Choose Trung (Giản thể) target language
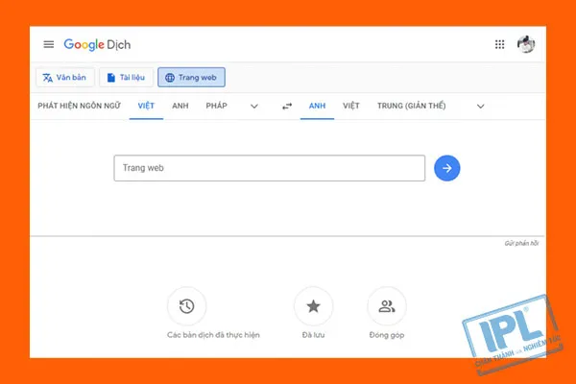576x384 pixels. [412, 106]
